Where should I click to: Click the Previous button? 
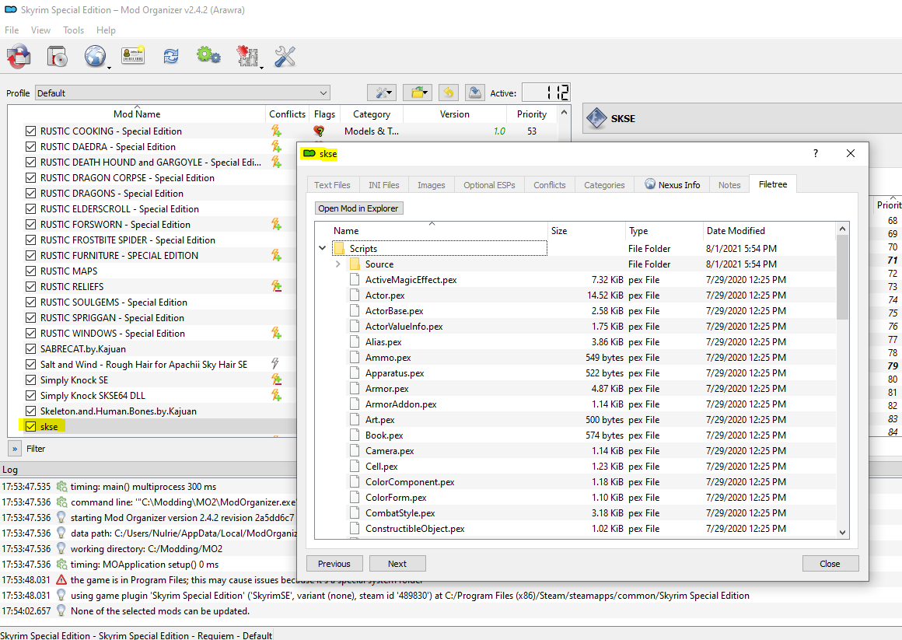(x=334, y=564)
